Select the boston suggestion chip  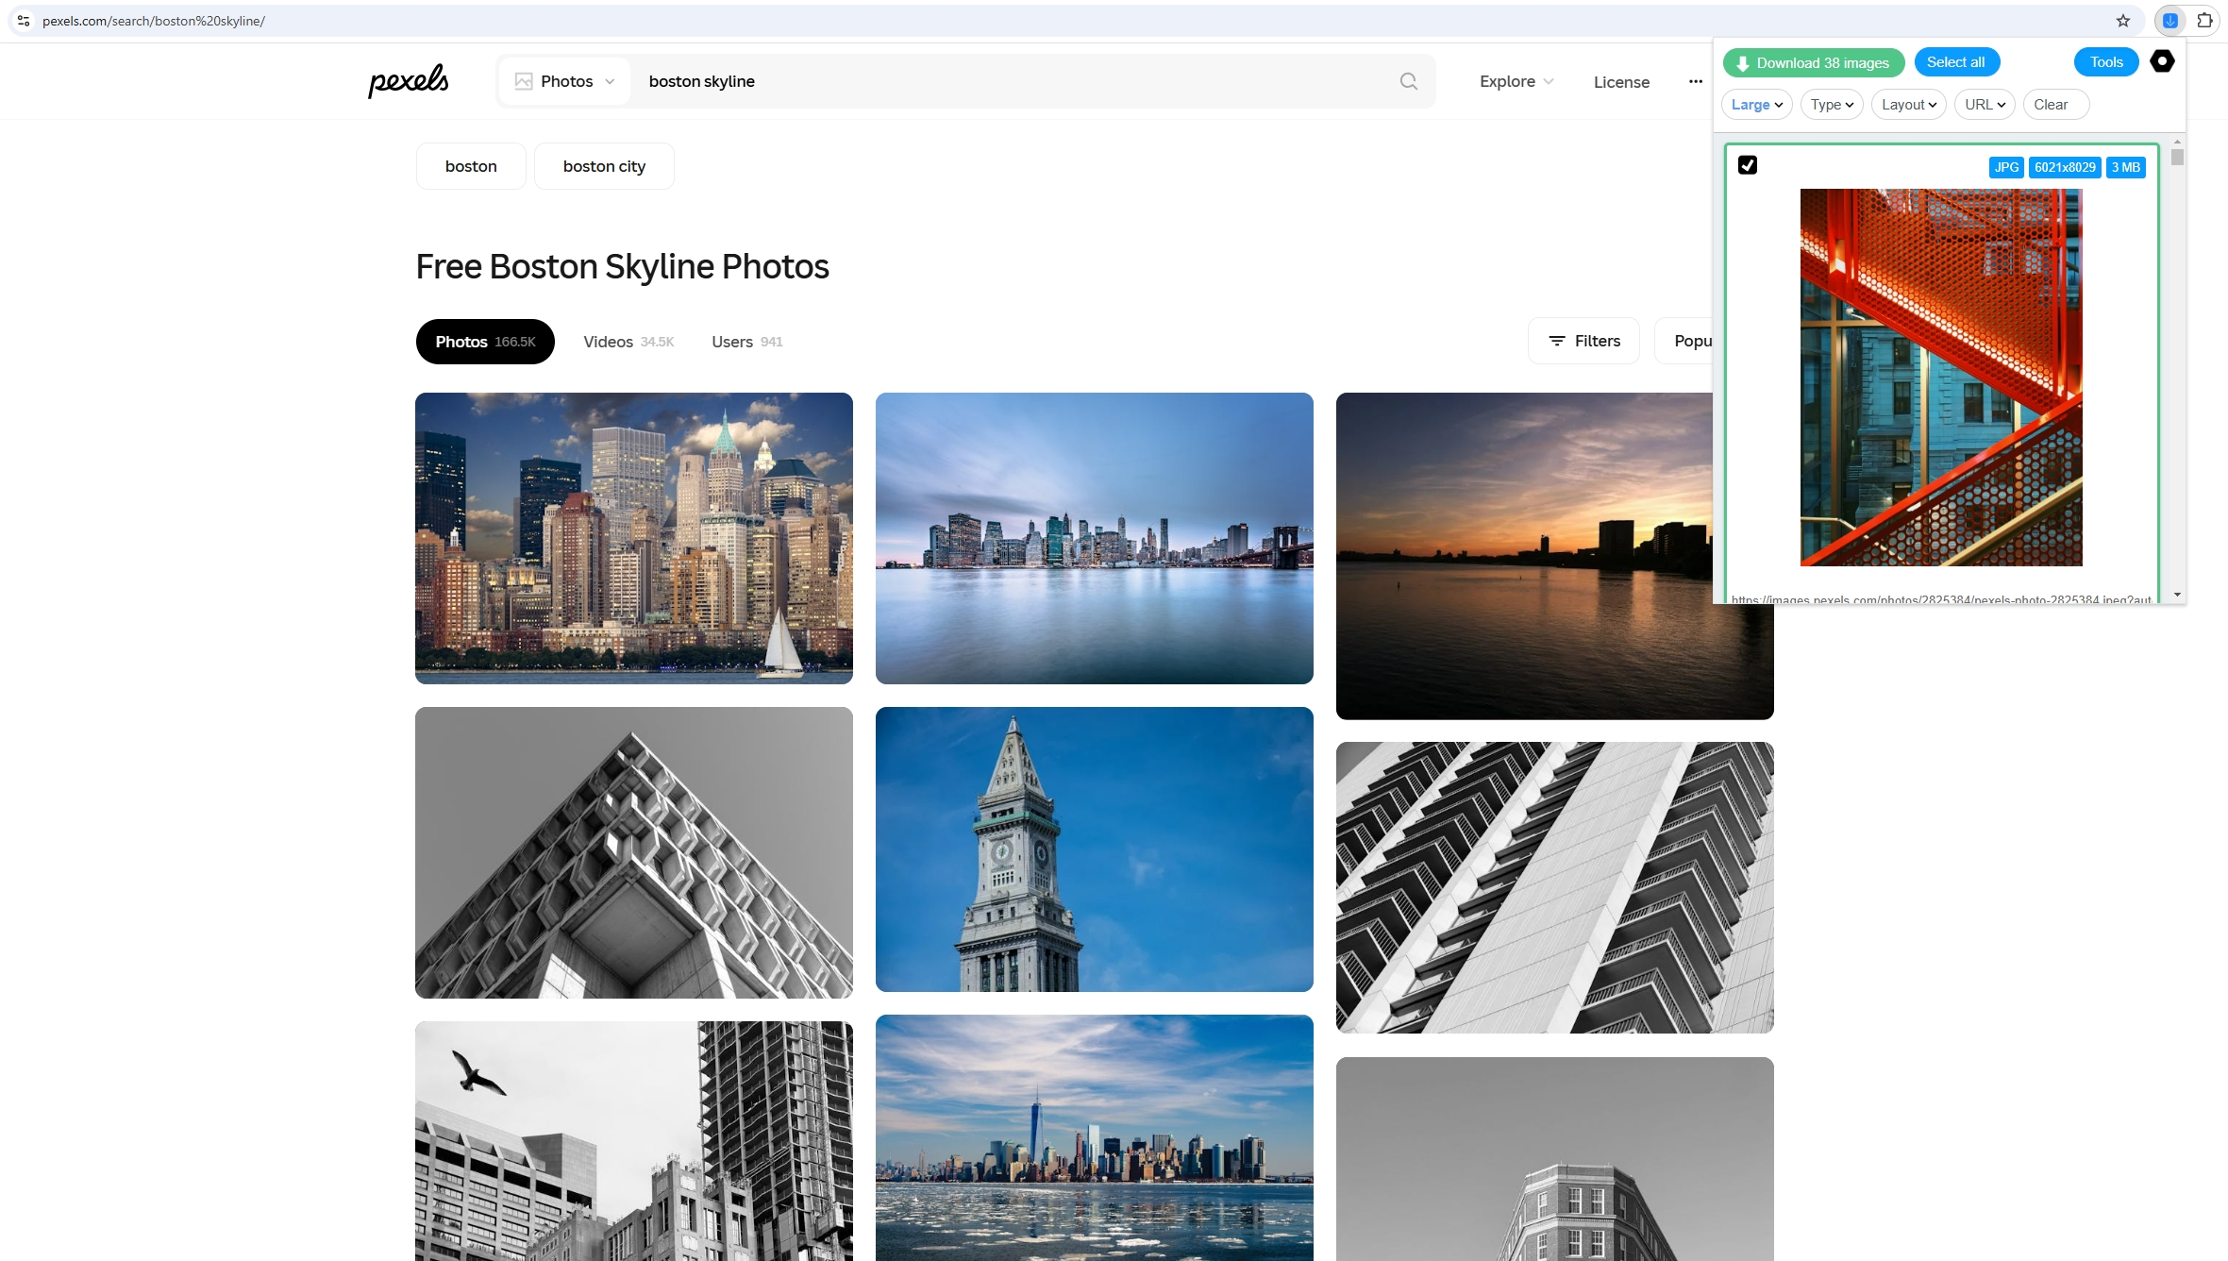(x=471, y=166)
